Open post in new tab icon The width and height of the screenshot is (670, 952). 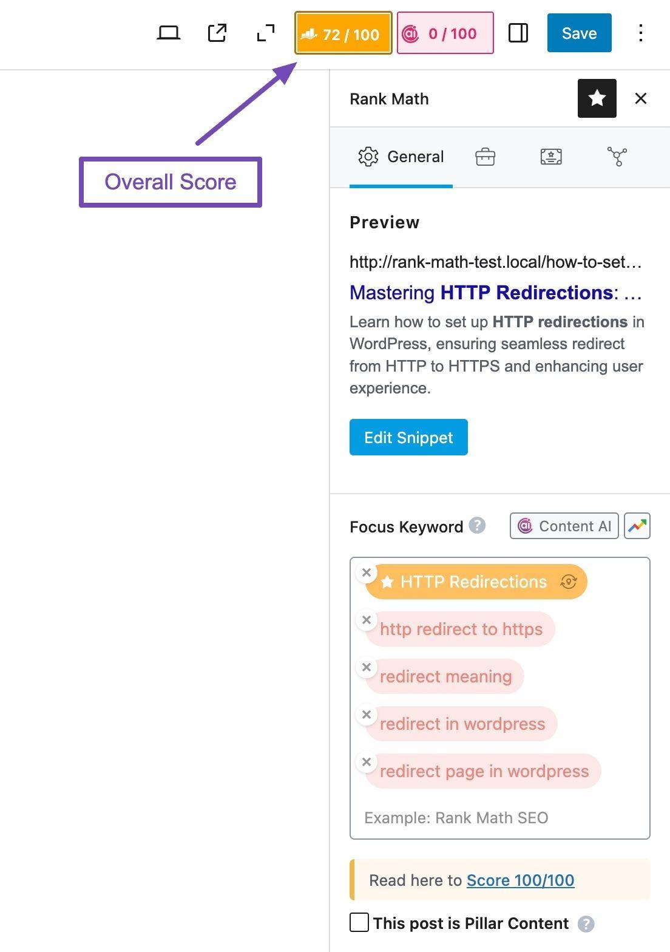click(x=217, y=33)
